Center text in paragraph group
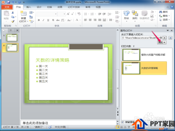 90,20
